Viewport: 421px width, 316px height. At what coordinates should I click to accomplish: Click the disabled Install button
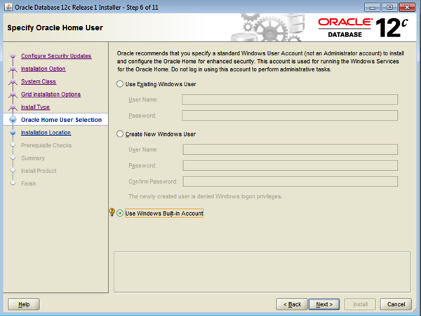(x=360, y=304)
